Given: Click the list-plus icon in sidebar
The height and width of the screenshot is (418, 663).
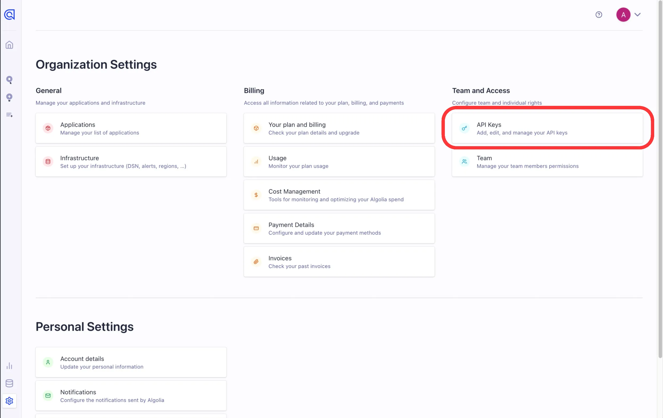Looking at the screenshot, I should pyautogui.click(x=9, y=115).
